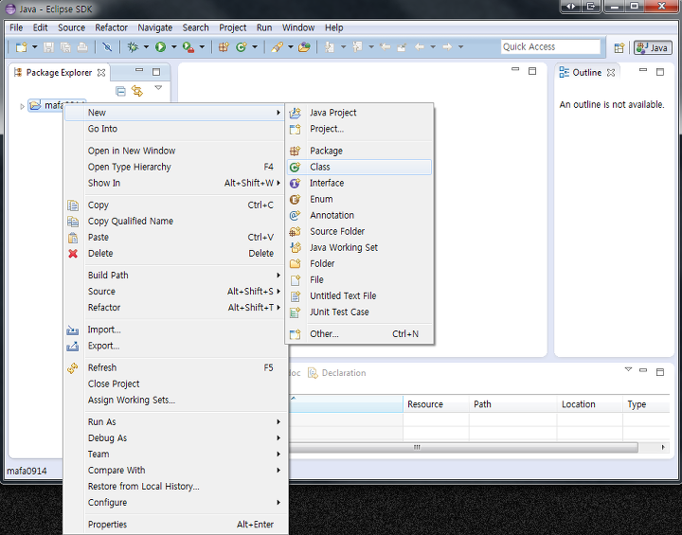Expand the Refactor submenu in context menu
This screenshot has width=682, height=535.
point(175,308)
